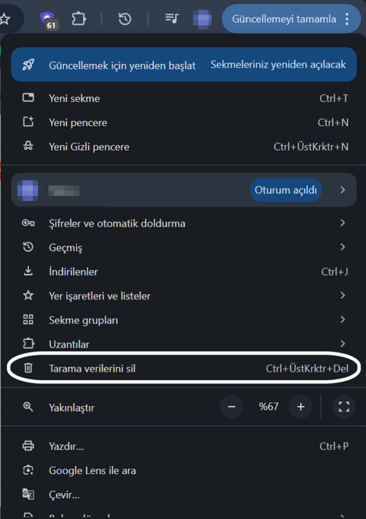The width and height of the screenshot is (366, 519).
Task: Enter fullscreen via the fullscreen icon
Action: click(x=343, y=407)
